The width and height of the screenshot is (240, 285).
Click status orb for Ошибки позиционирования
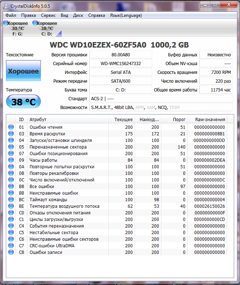click(x=11, y=153)
